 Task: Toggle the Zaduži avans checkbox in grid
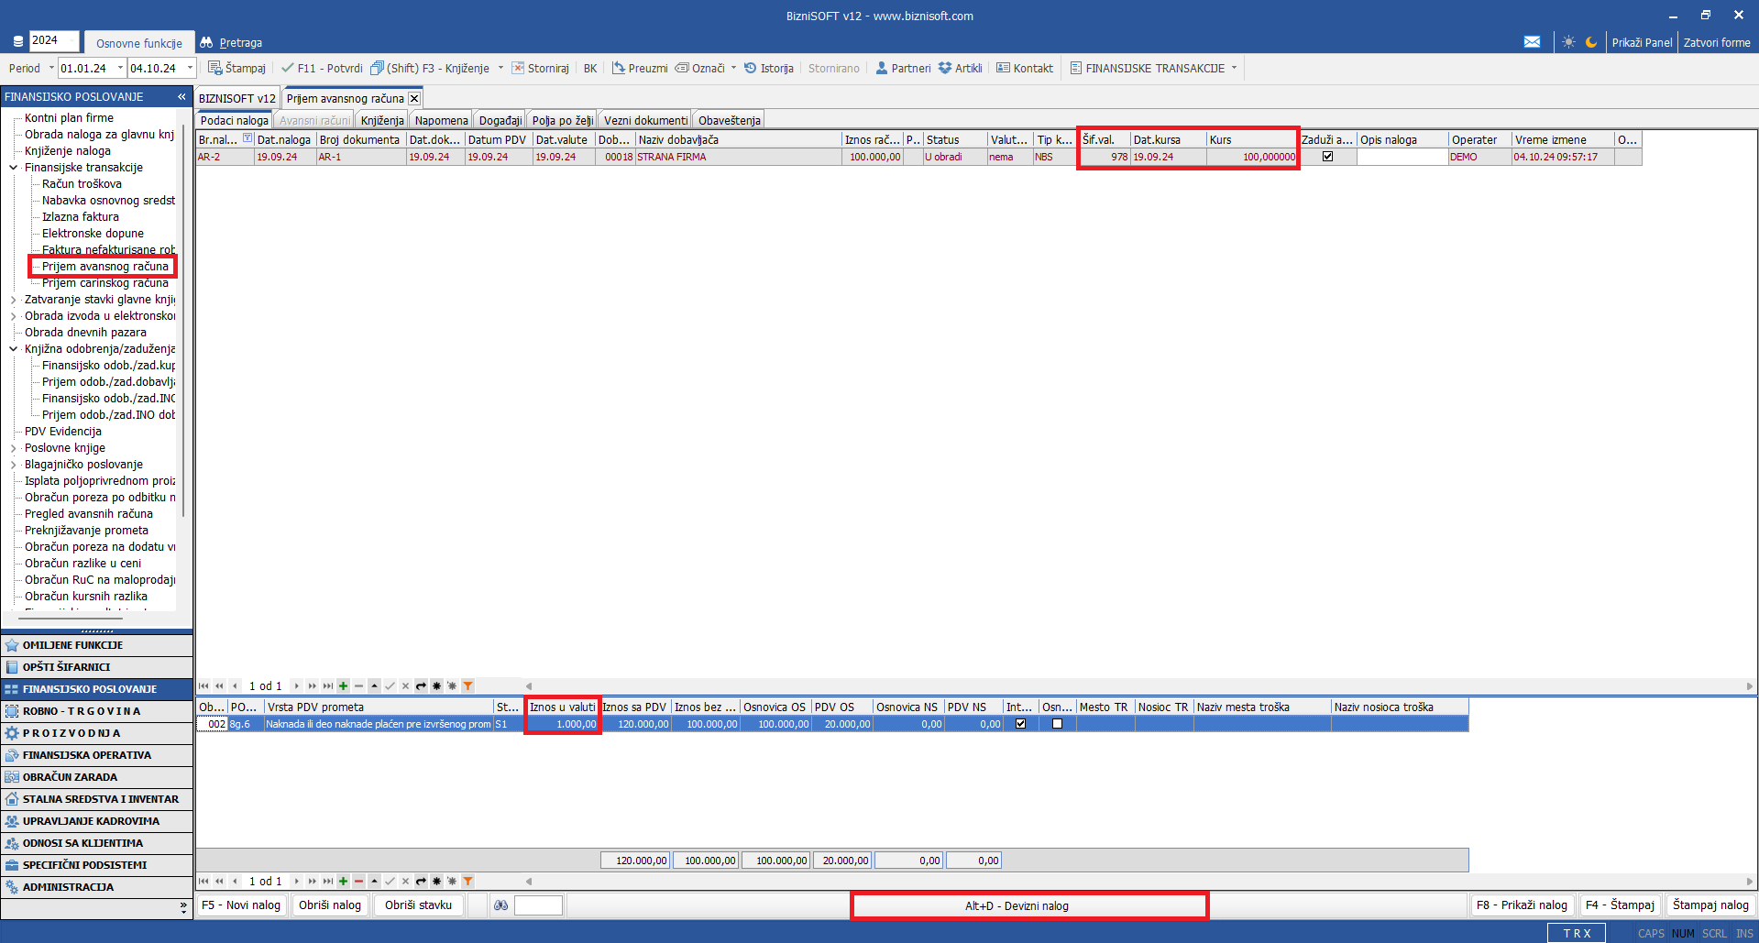click(1327, 157)
